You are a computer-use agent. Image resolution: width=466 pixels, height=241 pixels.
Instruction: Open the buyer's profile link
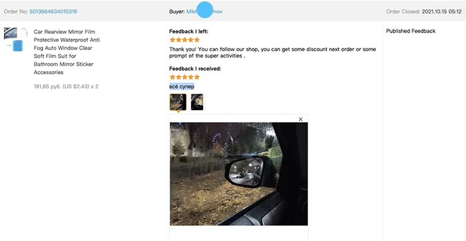[x=204, y=12]
